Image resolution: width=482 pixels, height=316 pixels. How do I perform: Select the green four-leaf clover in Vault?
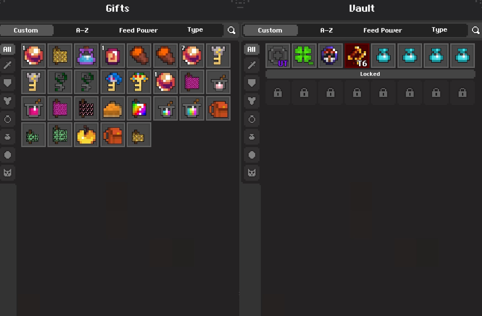click(x=304, y=55)
